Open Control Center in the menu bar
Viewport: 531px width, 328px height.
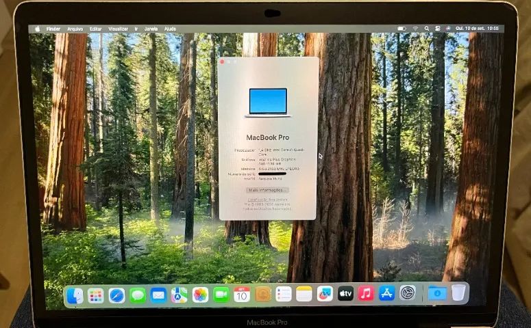click(x=438, y=29)
